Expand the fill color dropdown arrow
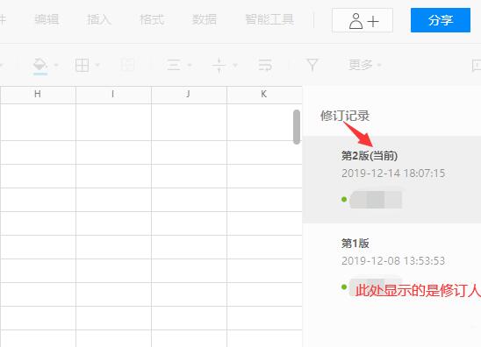This screenshot has width=481, height=347. 56,65
